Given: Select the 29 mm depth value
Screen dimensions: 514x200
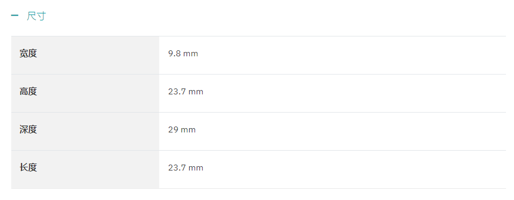Looking at the screenshot, I should pyautogui.click(x=182, y=130).
